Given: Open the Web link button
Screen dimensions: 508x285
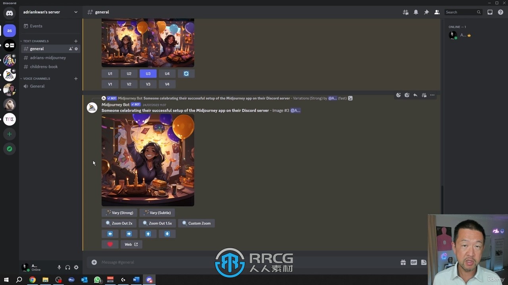Looking at the screenshot, I should pos(131,244).
